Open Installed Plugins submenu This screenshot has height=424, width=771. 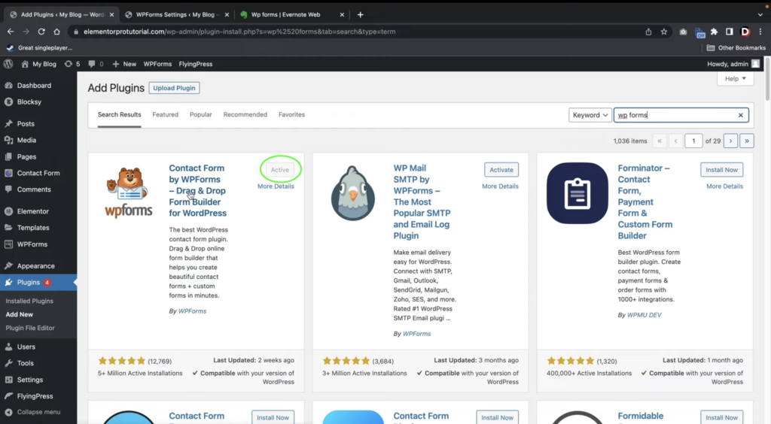pos(29,301)
